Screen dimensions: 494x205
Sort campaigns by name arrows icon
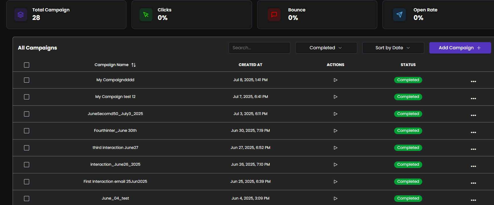click(x=134, y=65)
